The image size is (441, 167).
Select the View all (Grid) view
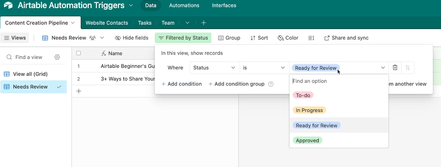point(33,74)
